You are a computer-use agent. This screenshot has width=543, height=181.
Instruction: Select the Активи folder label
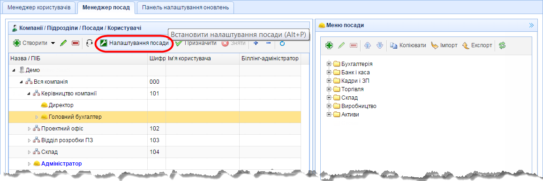(350, 115)
